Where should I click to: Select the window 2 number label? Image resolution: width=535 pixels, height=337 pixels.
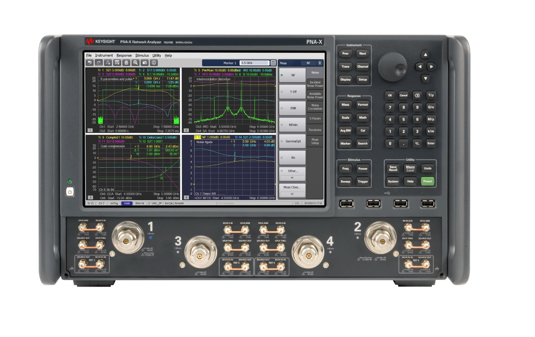click(x=186, y=130)
